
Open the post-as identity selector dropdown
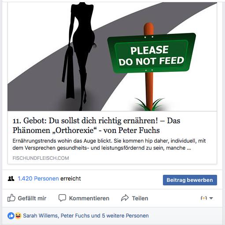point(207,198)
